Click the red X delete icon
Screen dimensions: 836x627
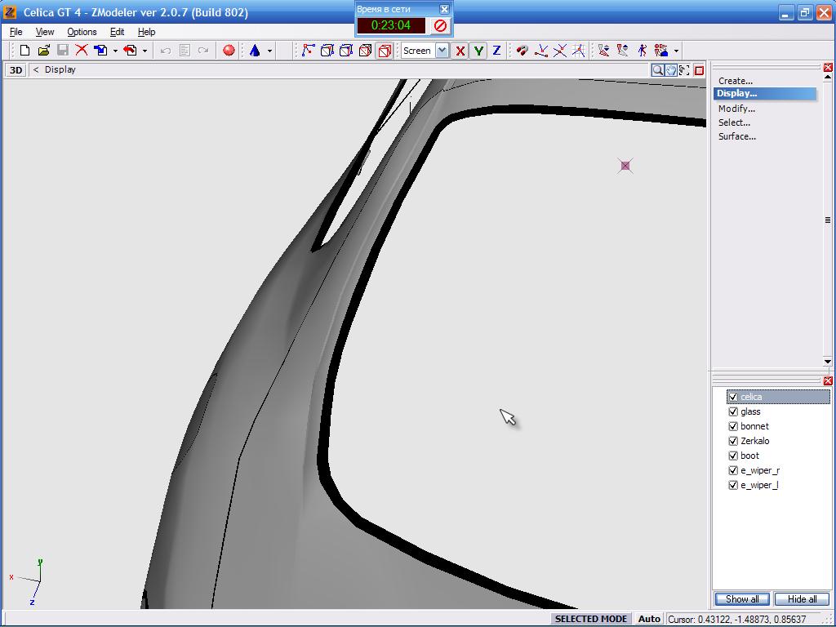coord(82,51)
